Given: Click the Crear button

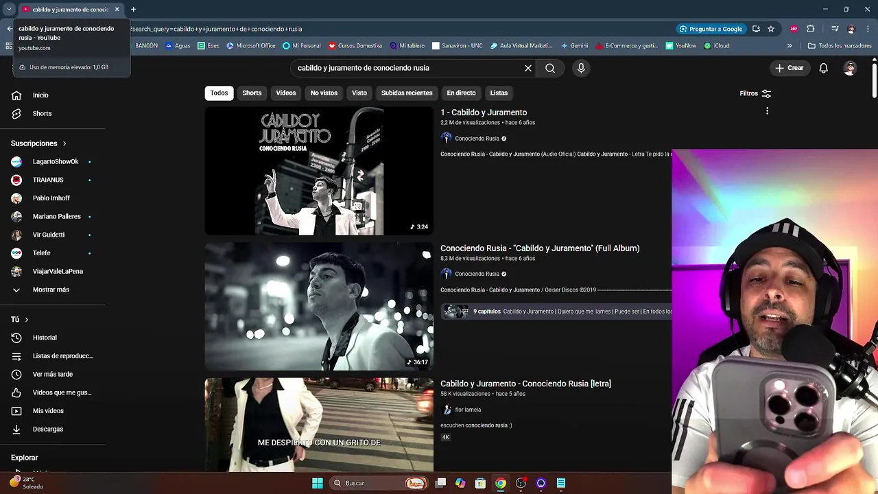Looking at the screenshot, I should (790, 68).
